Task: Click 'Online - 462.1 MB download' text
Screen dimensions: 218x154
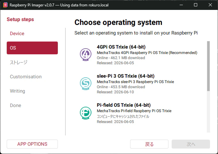Action: point(121,58)
